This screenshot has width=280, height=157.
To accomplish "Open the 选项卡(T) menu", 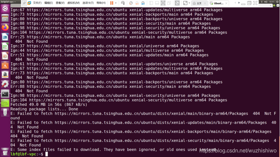I will click(x=88, y=3).
